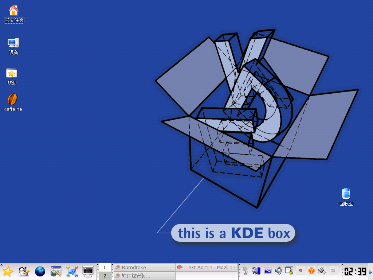The width and height of the screenshot is (373, 280).
Task: Open the blue globe web browser
Action: (40, 271)
